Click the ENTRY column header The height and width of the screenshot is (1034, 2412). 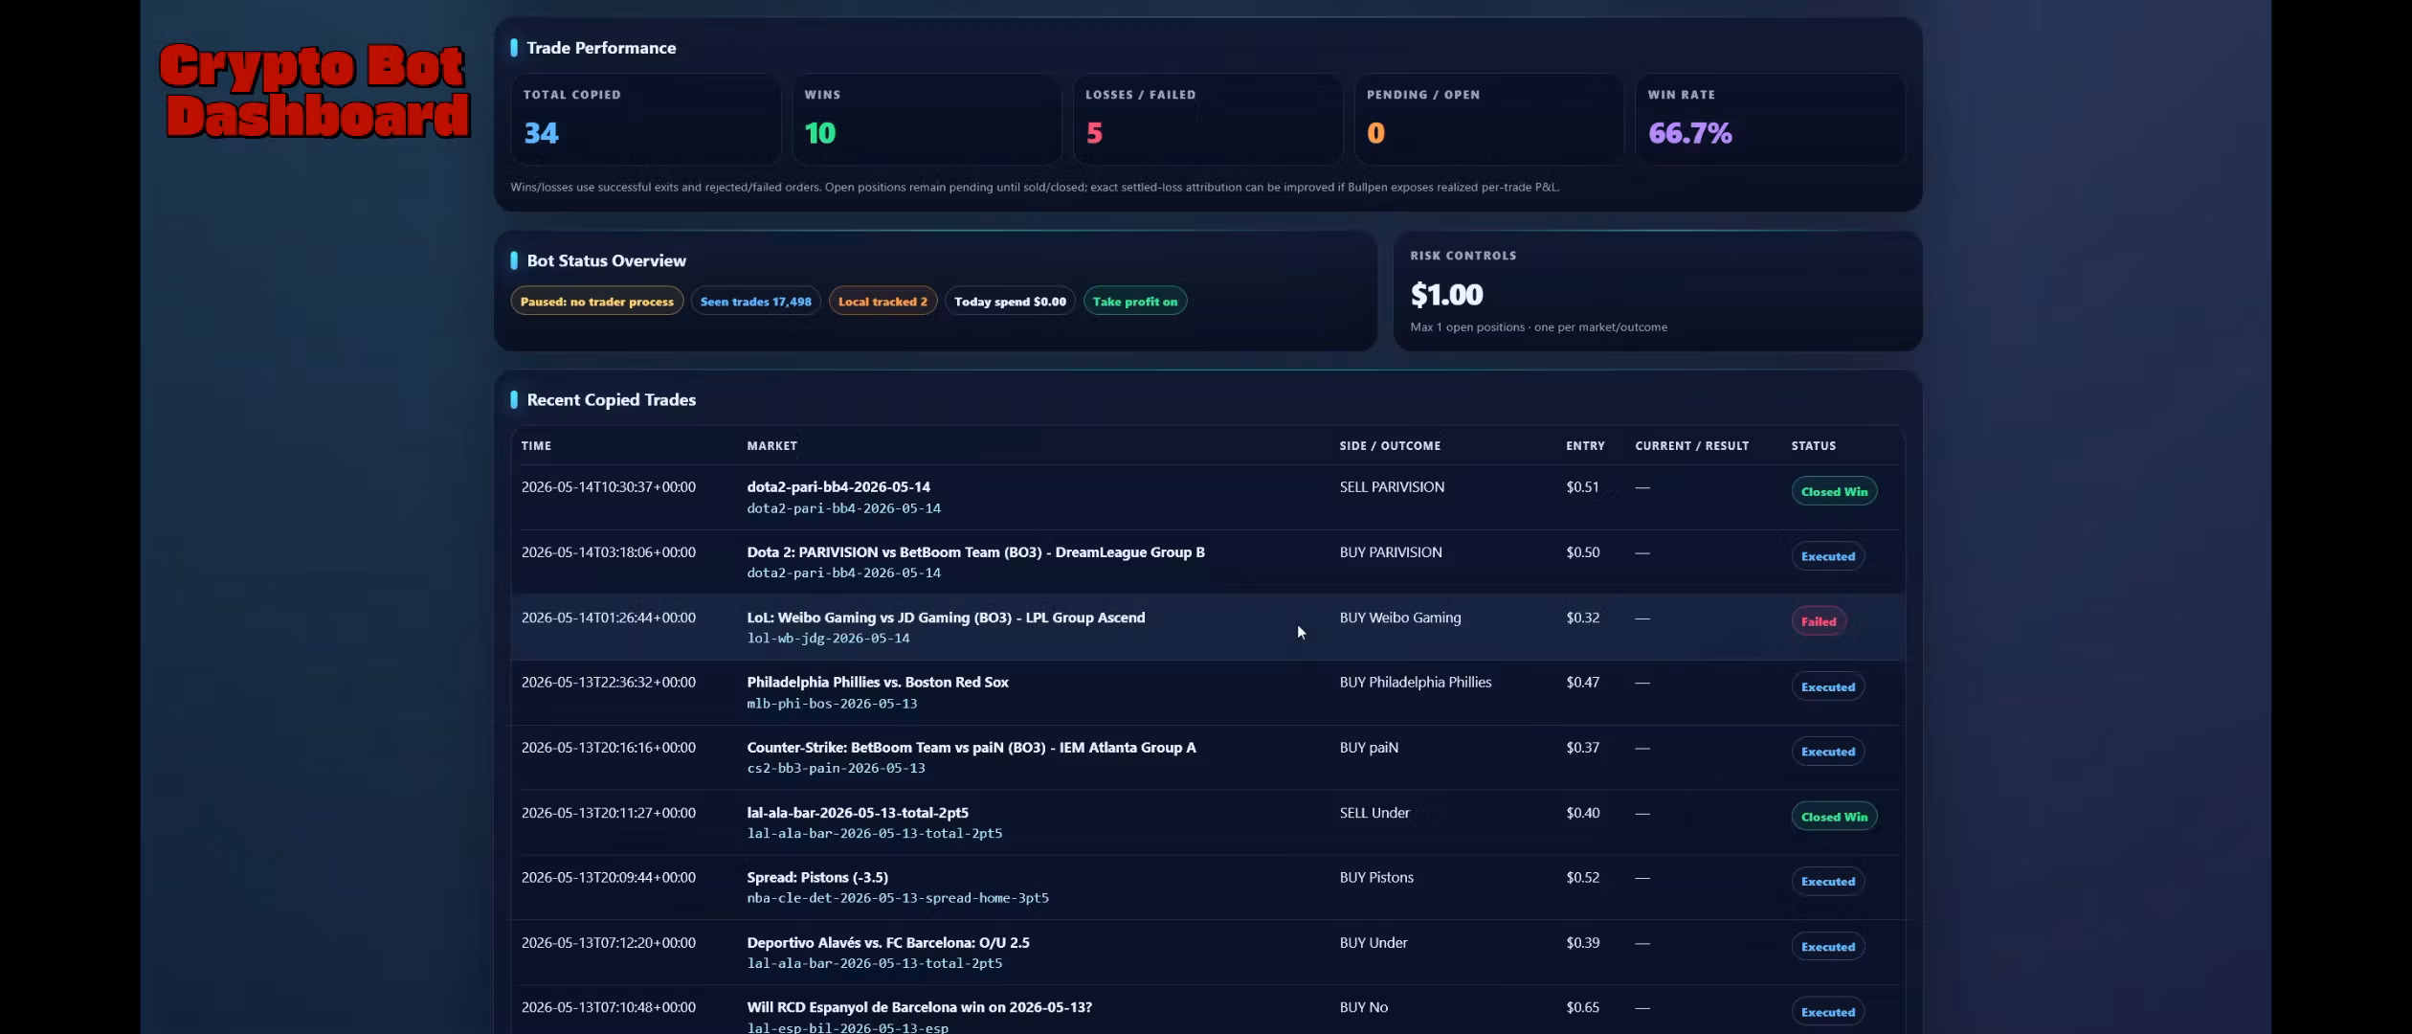pyautogui.click(x=1585, y=446)
